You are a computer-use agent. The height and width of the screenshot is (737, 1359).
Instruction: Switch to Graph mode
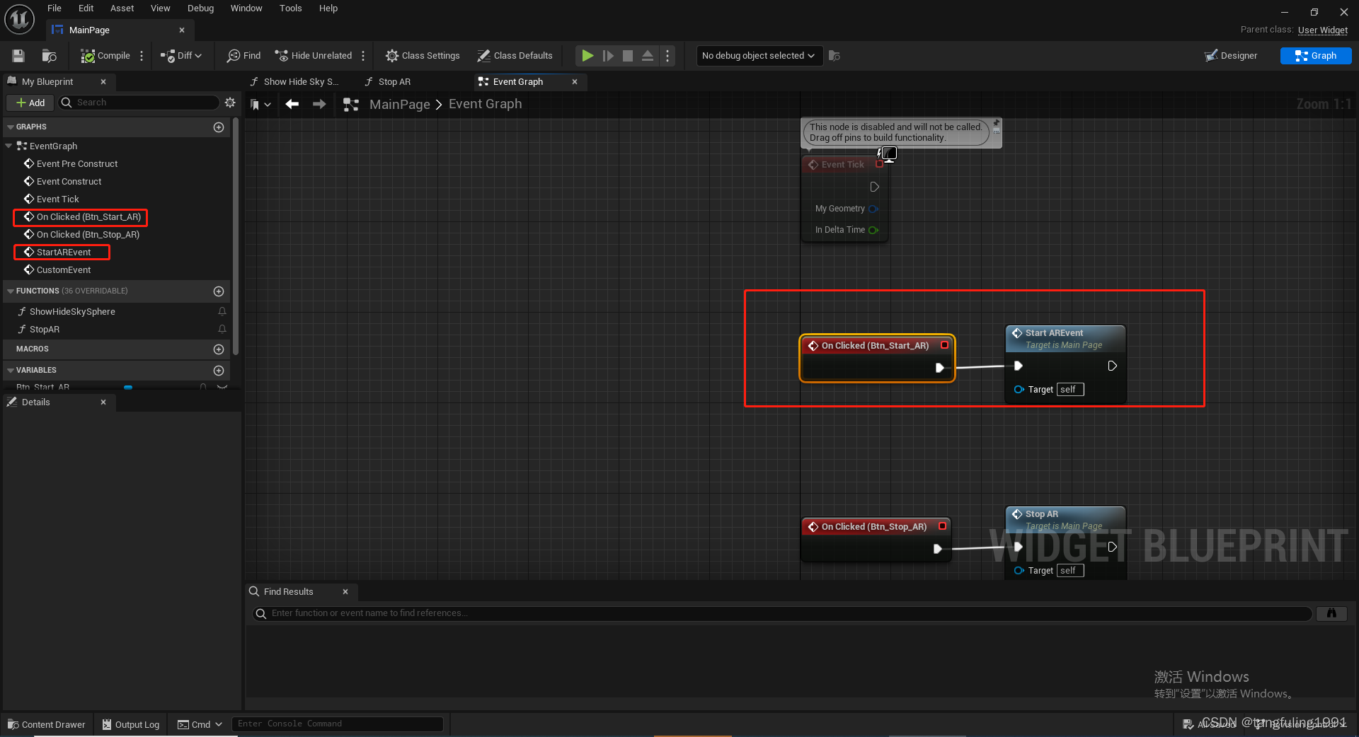pos(1316,56)
